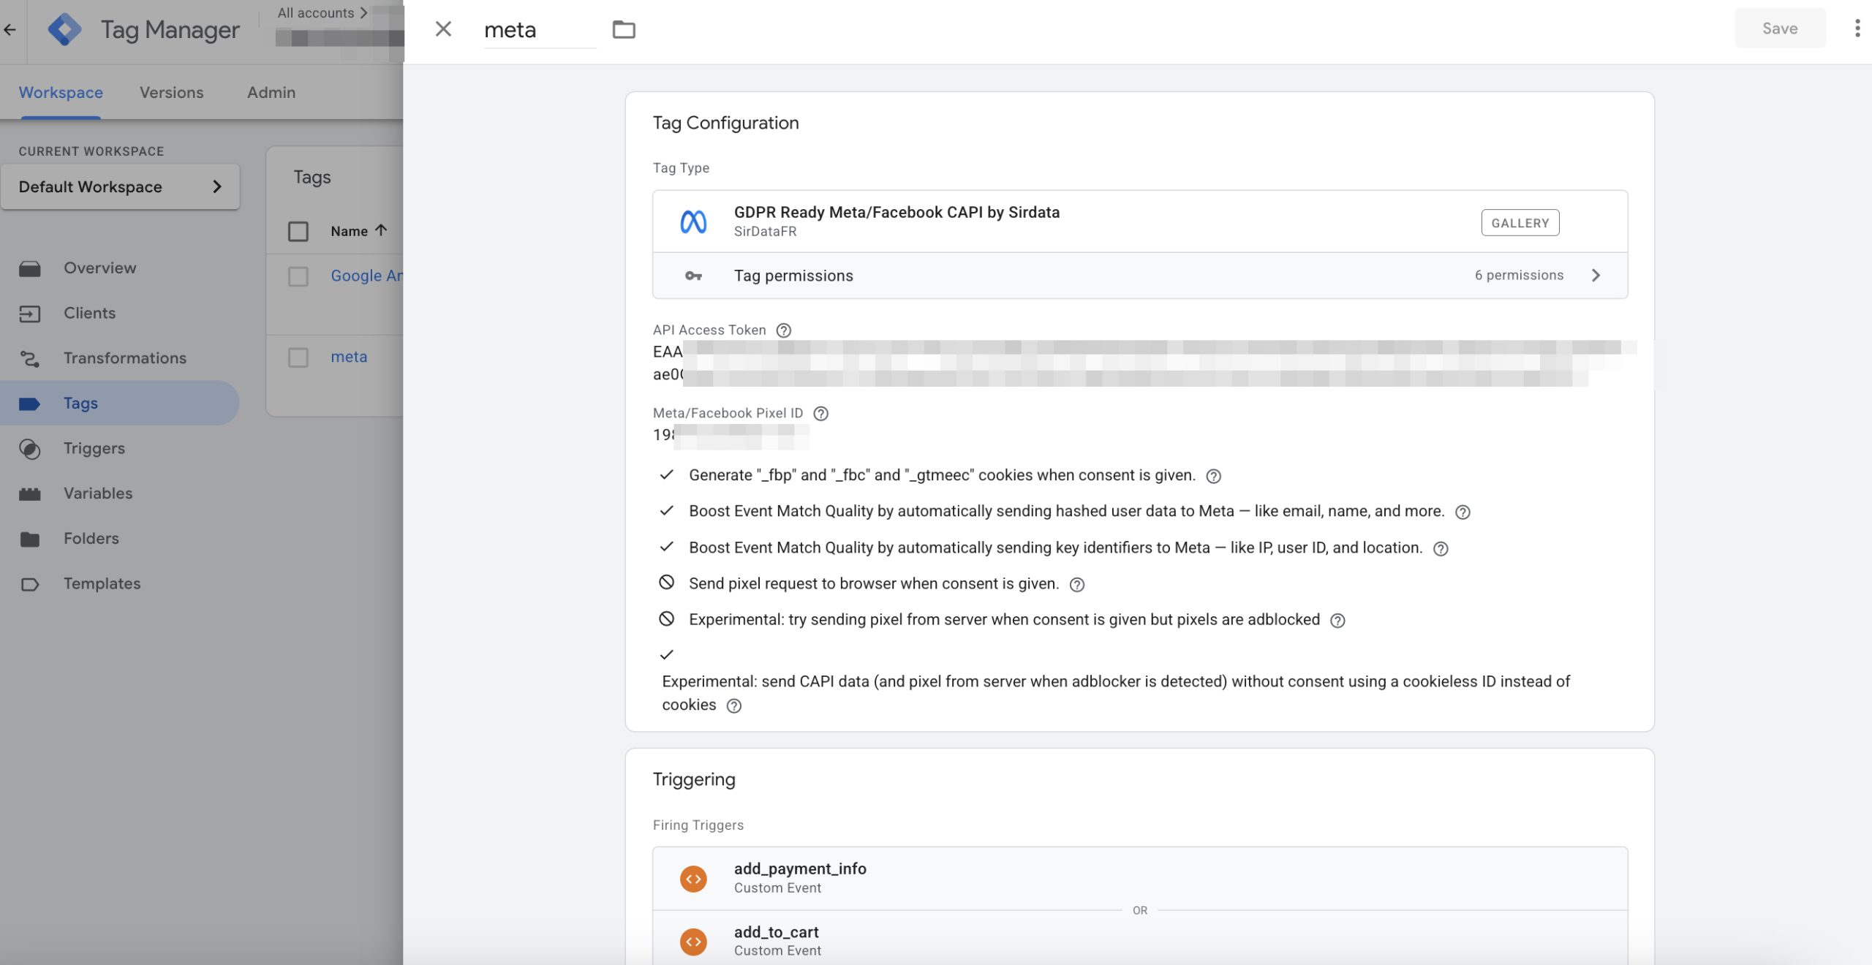
Task: Open the Google Analytics tag link
Action: point(366,276)
